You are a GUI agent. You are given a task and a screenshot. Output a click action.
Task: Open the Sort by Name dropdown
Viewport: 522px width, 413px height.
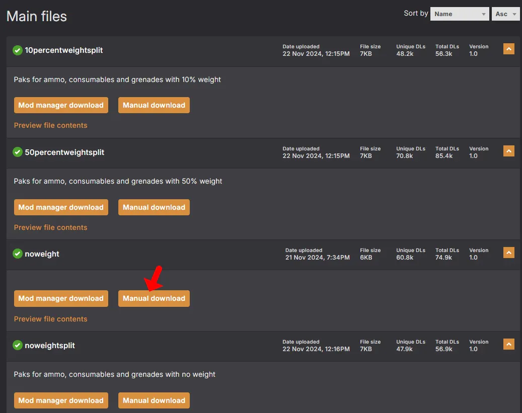(460, 14)
